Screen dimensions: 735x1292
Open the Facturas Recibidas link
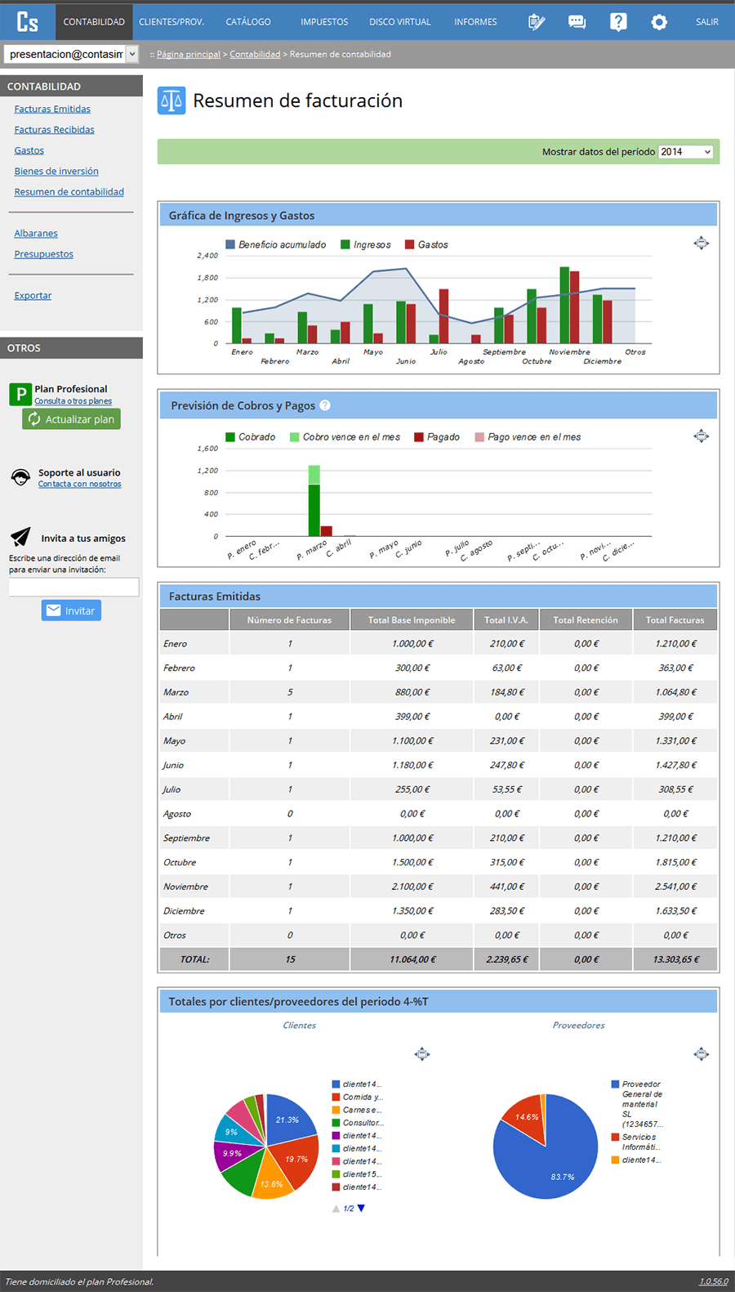pos(54,130)
